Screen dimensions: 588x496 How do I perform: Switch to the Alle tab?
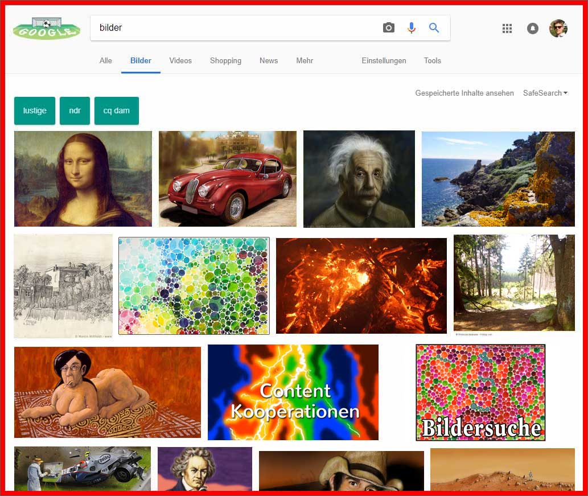pyautogui.click(x=106, y=61)
